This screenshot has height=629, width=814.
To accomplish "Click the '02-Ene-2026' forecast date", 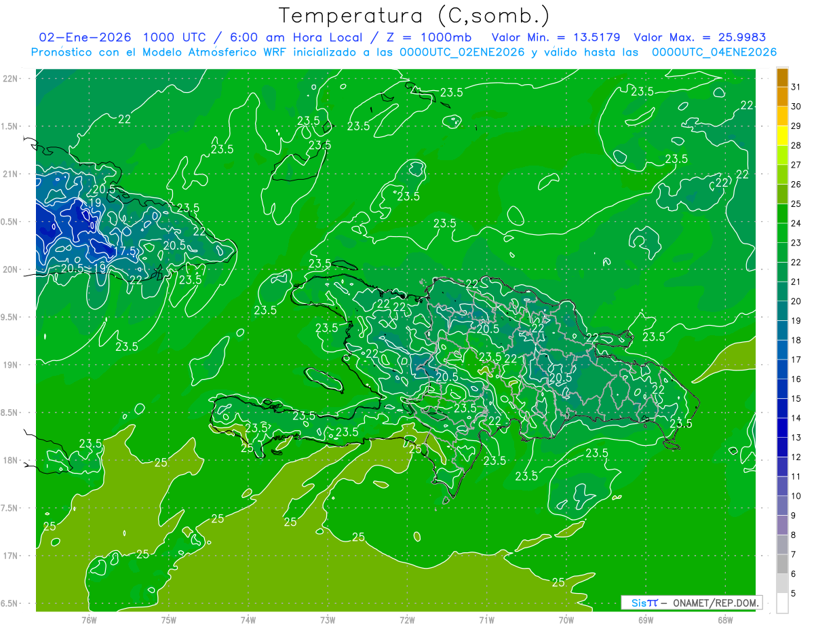I will pos(86,37).
